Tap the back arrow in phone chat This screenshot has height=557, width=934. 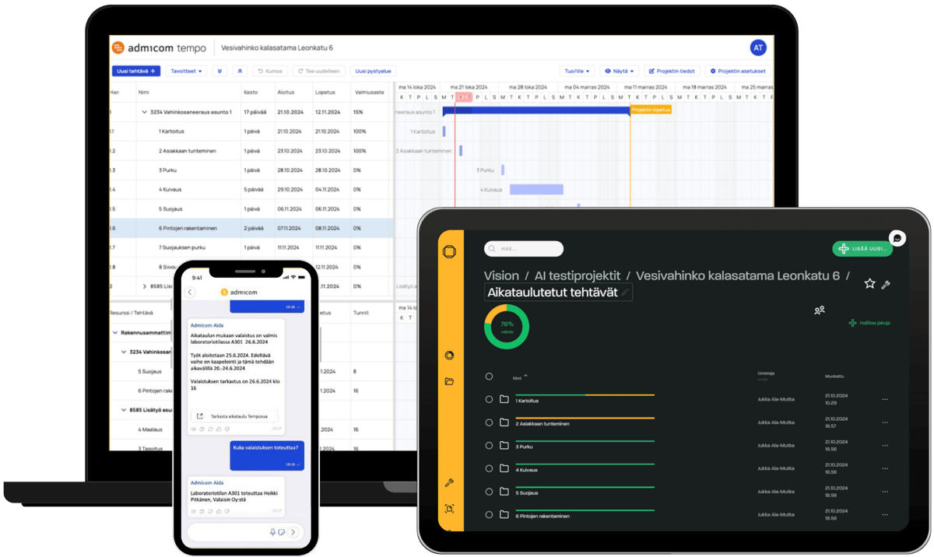191,293
